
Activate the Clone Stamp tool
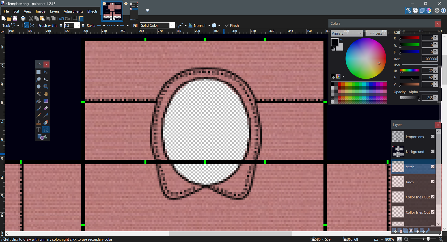click(x=39, y=123)
